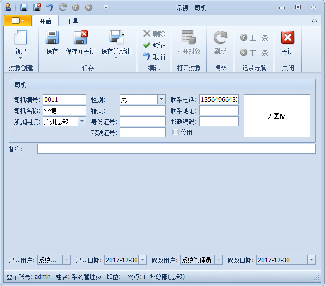Viewport: 325px width, 286px height.
Task: Click the 备注 (Remarks) text field
Action: tap(176, 149)
